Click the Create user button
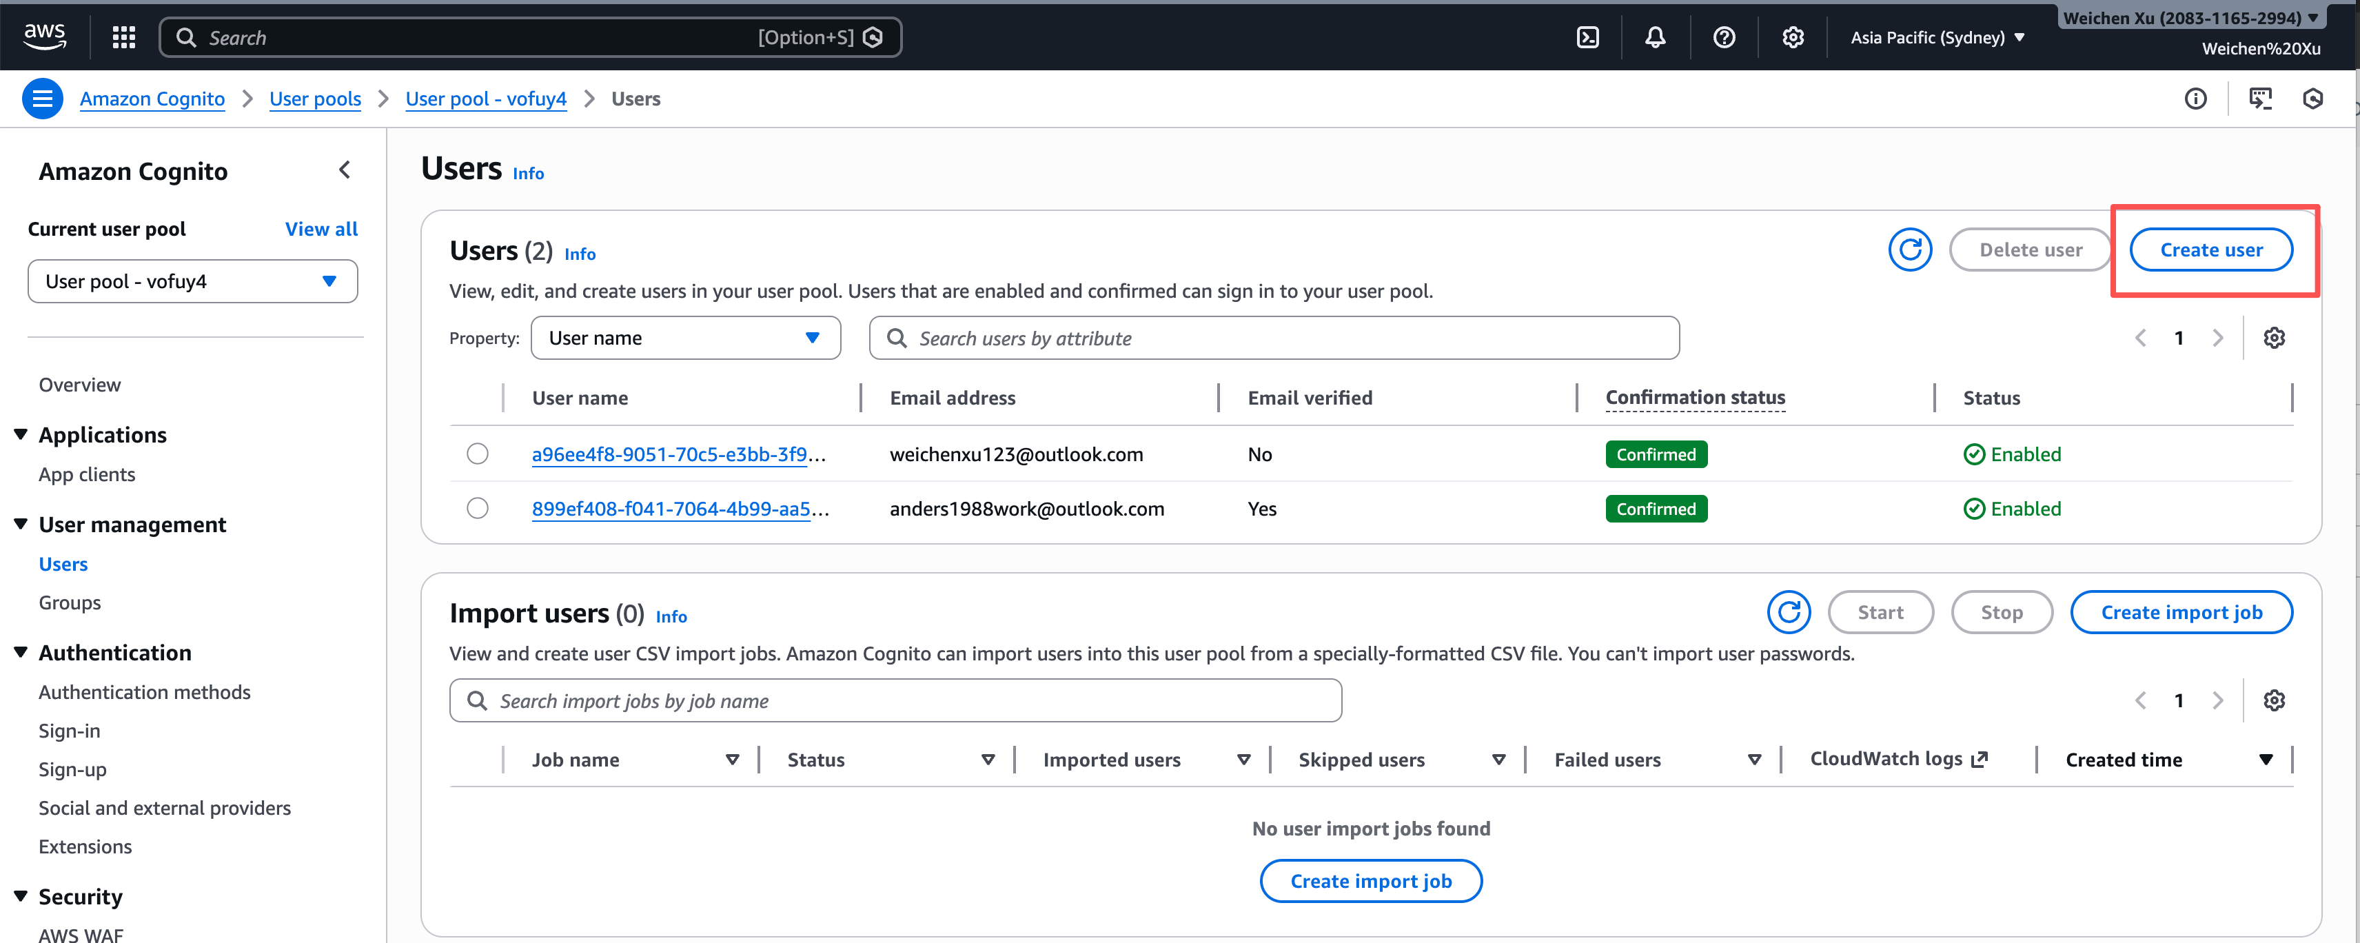The width and height of the screenshot is (2360, 943). coord(2210,250)
